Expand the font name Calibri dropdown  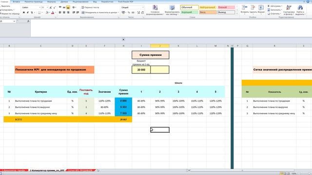[x=40, y=7]
